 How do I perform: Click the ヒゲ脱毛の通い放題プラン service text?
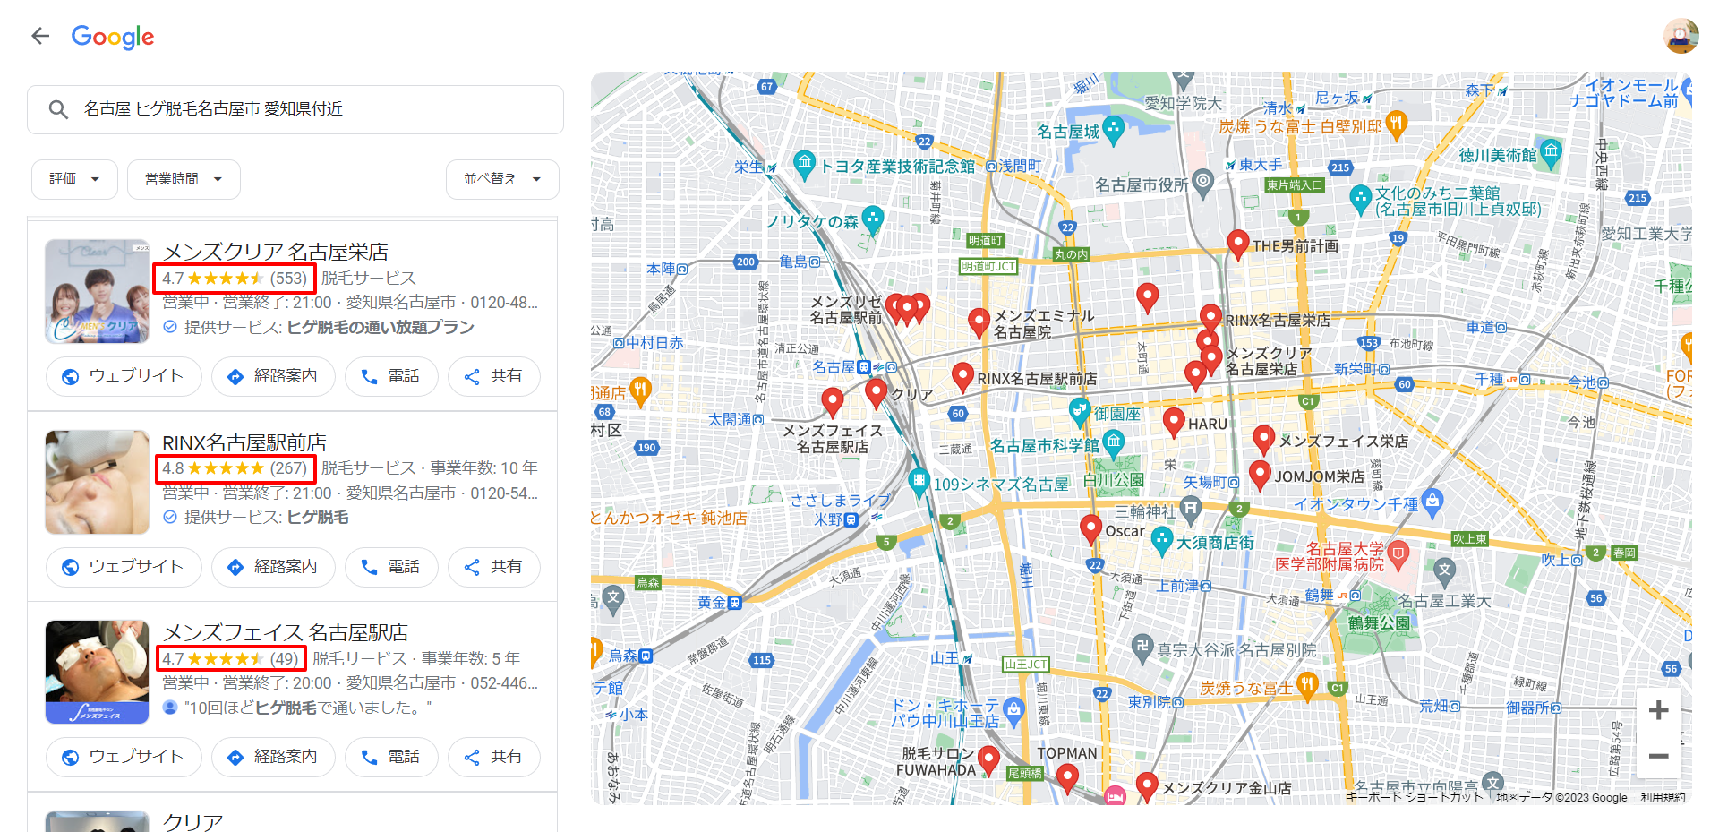381,328
